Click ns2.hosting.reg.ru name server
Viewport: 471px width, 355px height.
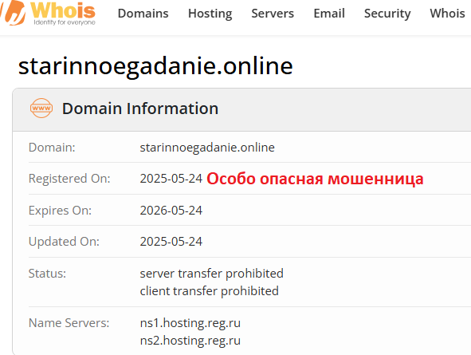point(190,341)
